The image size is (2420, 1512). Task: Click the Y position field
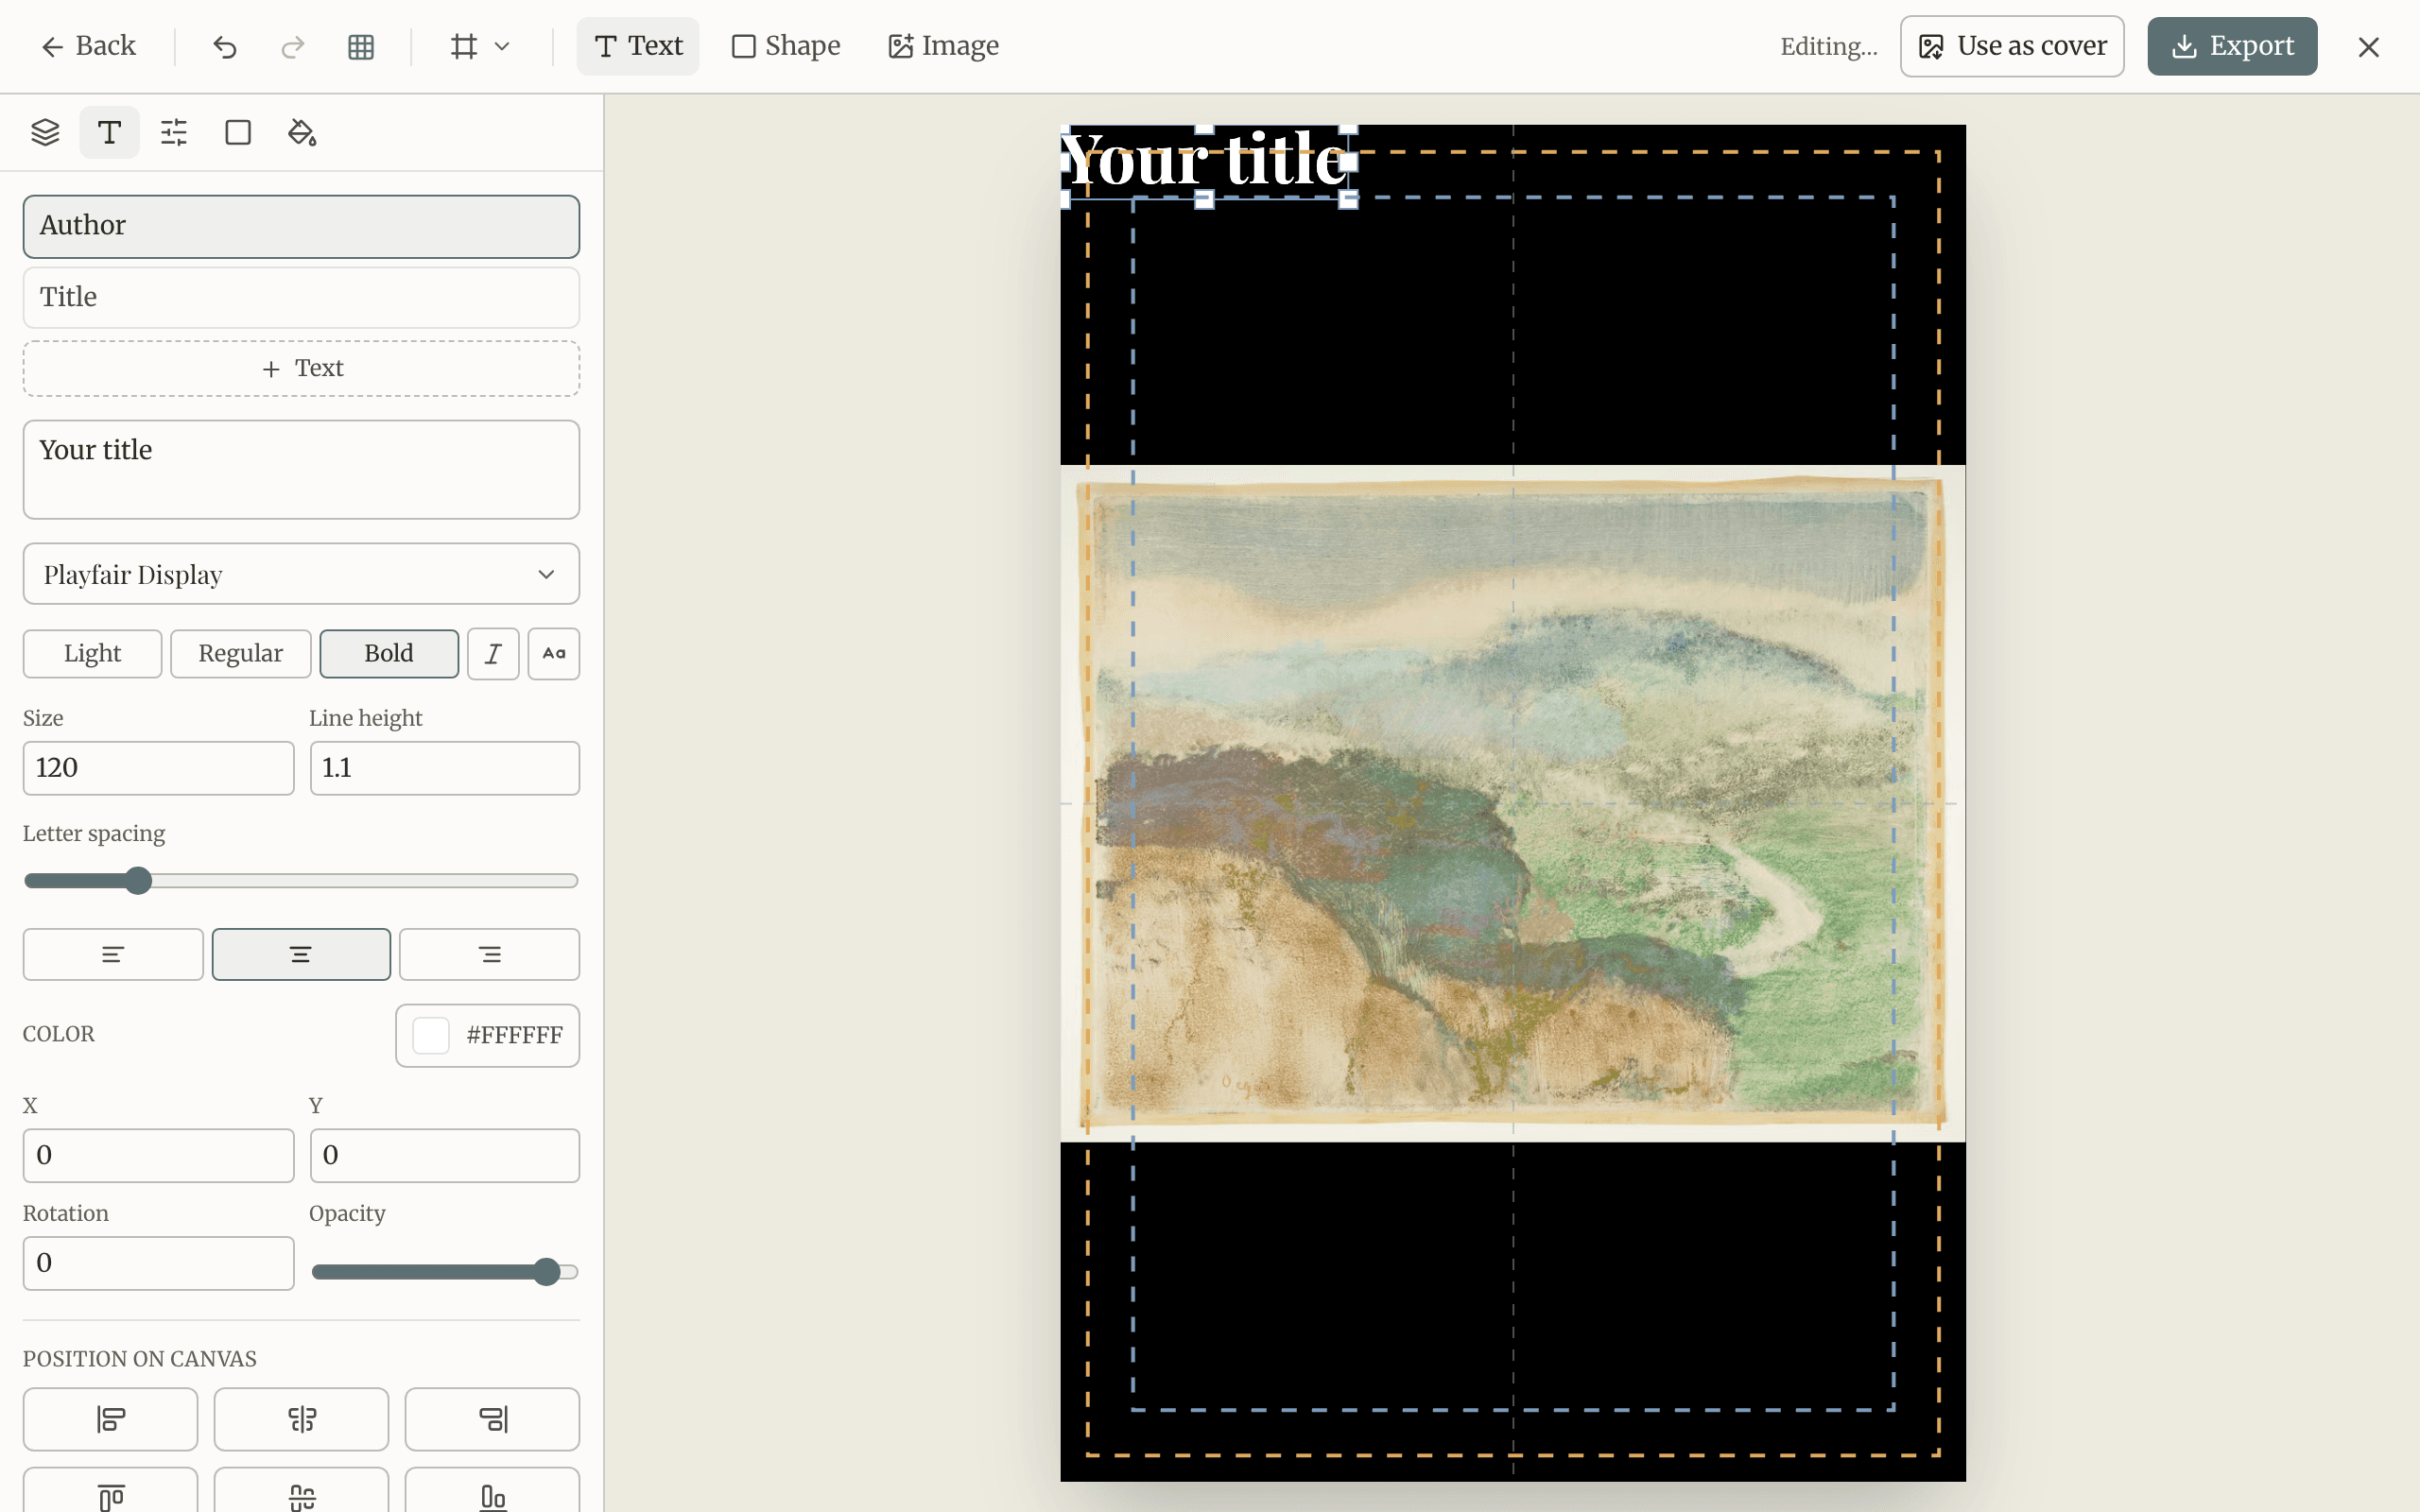(x=445, y=1155)
